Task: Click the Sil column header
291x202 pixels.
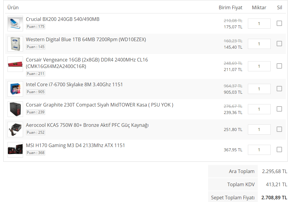Action: pos(279,7)
